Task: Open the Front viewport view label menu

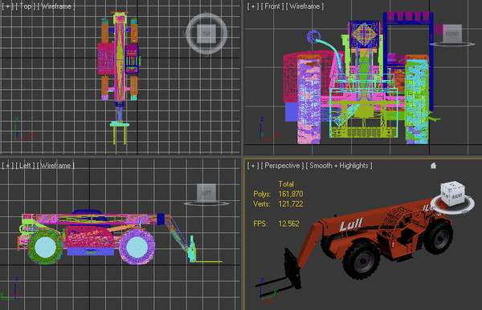Action: point(272,6)
